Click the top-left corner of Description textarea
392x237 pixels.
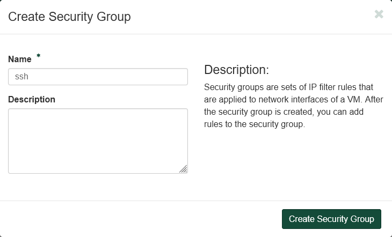point(12,112)
